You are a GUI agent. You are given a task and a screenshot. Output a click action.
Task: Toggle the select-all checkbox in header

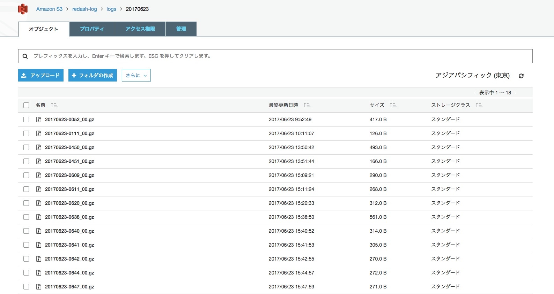click(26, 105)
